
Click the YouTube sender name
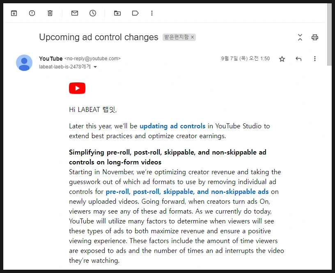point(51,59)
